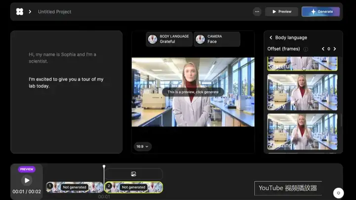Image resolution: width=356 pixels, height=200 pixels.
Task: Open the Body Language Grateful selector
Action: point(169,39)
